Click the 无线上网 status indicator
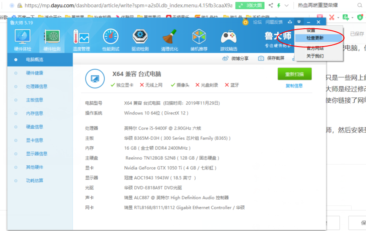Screen dimensions: 366x231 pos(151,85)
